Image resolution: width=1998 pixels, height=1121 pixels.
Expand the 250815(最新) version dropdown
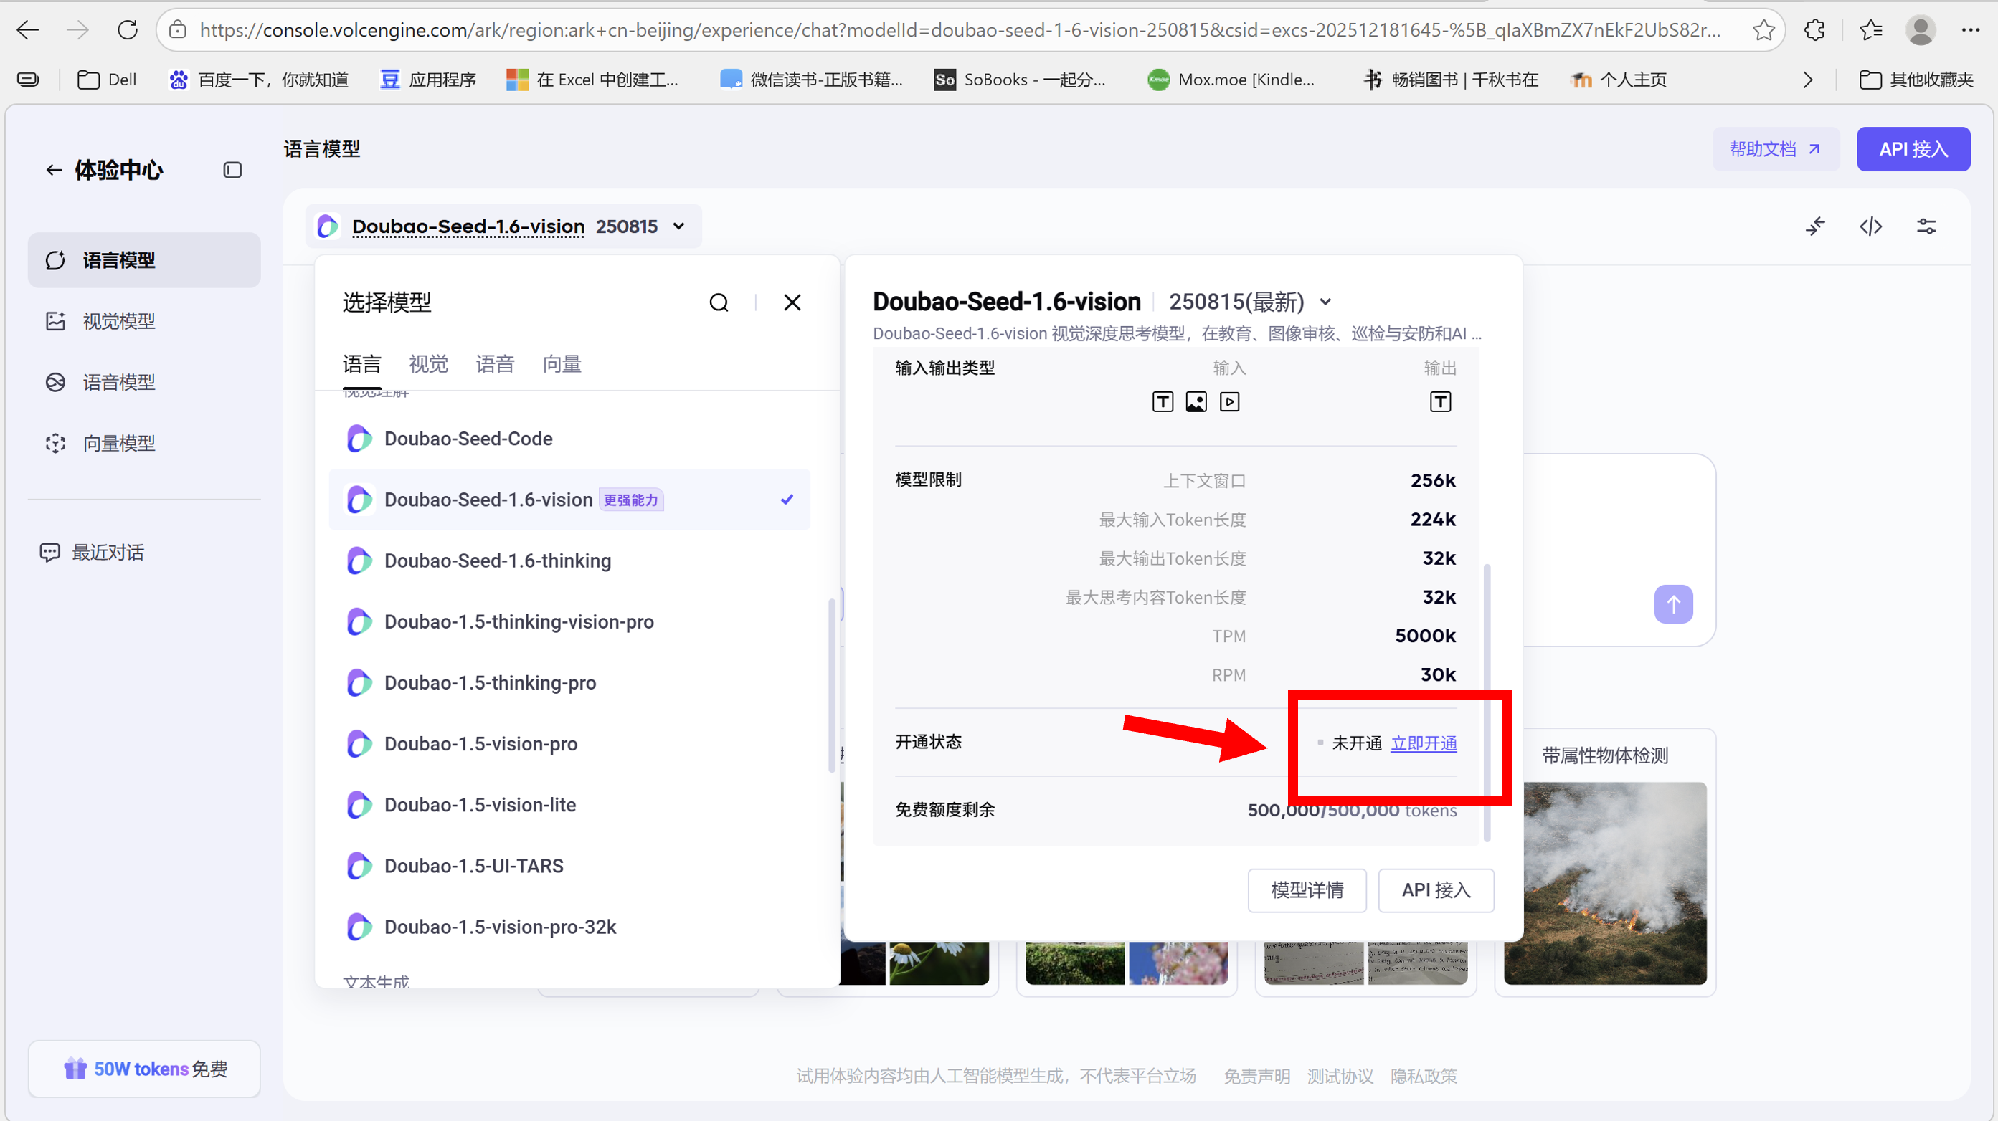coord(1325,302)
